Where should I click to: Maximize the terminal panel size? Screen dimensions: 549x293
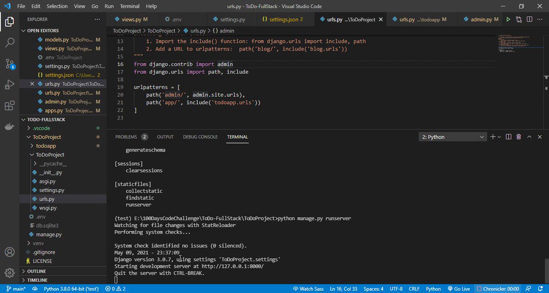(529, 136)
